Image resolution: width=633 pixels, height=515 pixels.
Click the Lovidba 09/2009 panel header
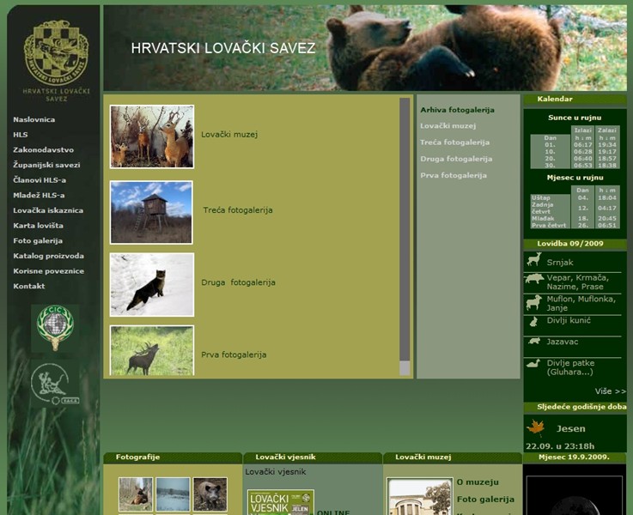point(575,244)
